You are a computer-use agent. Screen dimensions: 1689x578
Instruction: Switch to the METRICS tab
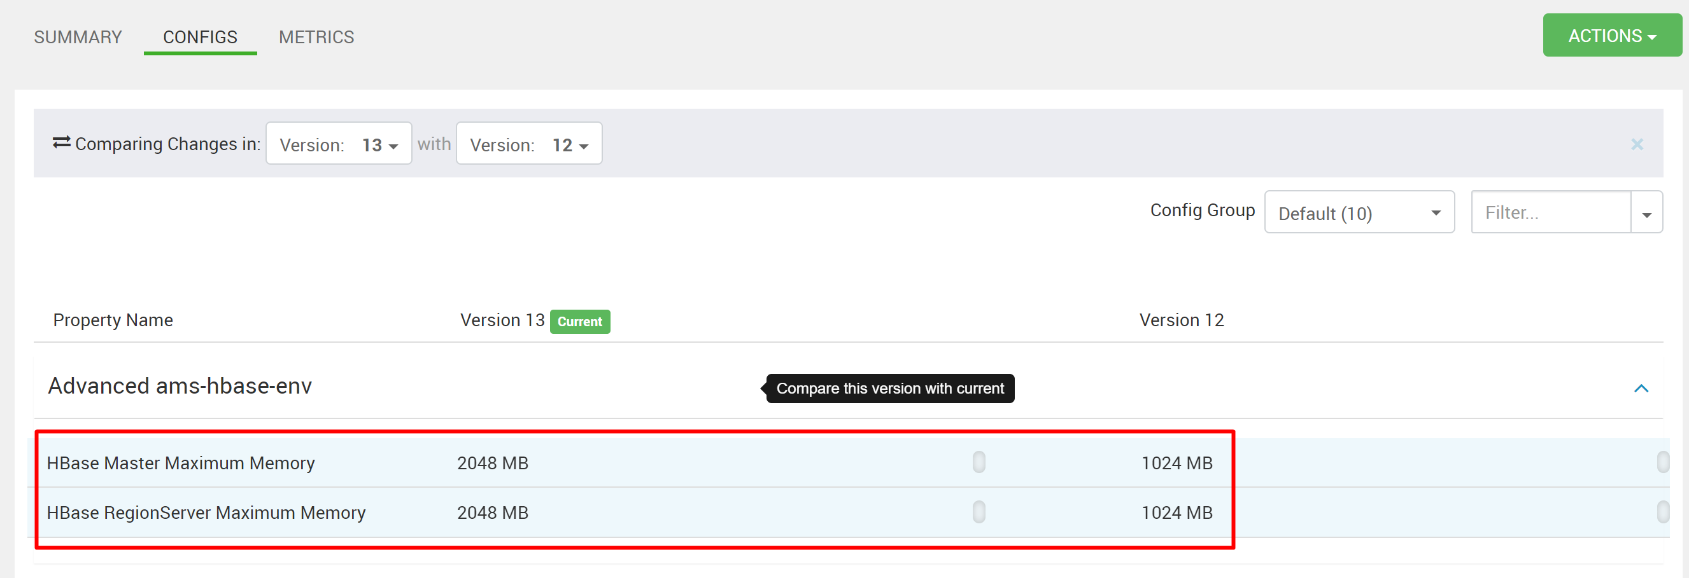316,38
